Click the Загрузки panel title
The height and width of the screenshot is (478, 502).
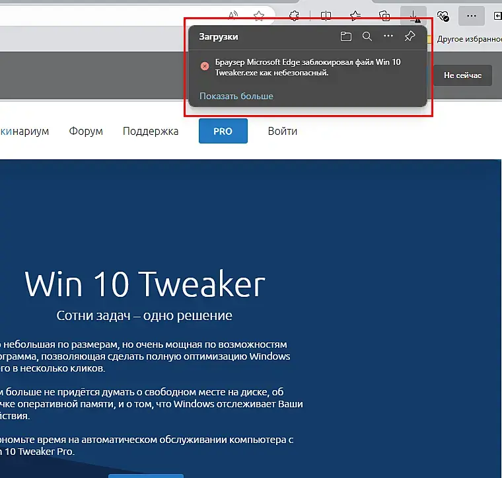click(219, 37)
